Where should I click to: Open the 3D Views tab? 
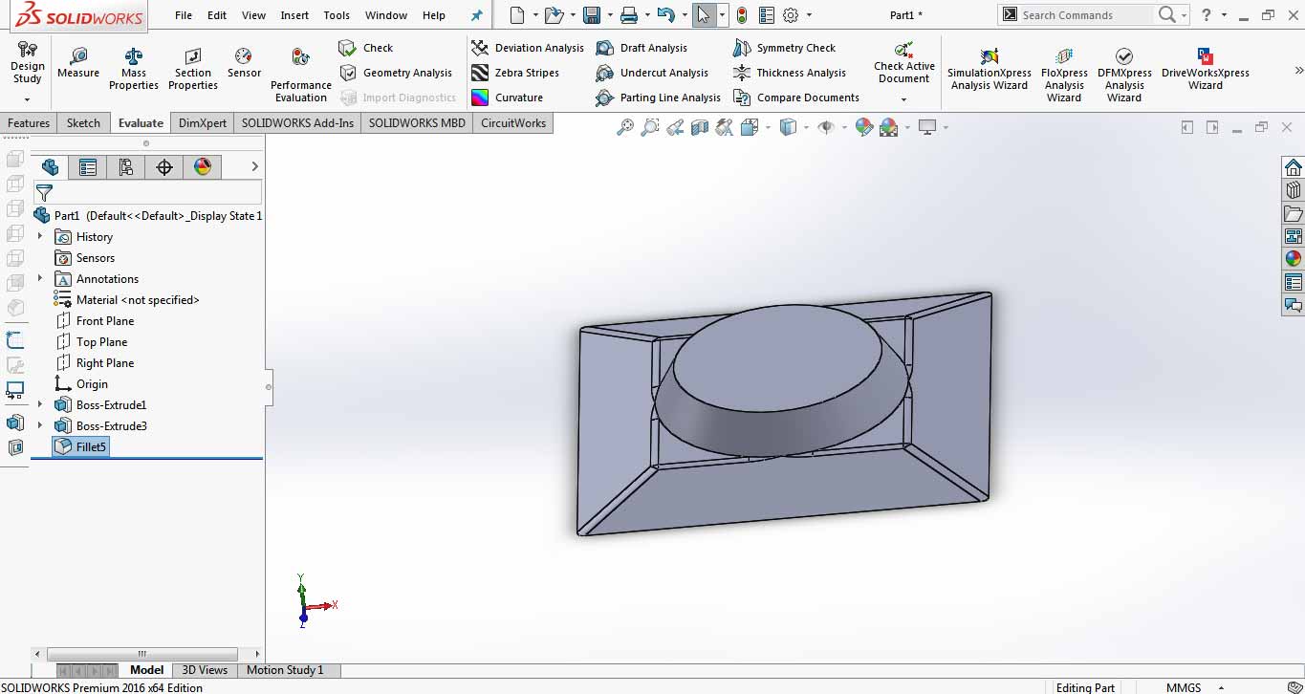205,670
